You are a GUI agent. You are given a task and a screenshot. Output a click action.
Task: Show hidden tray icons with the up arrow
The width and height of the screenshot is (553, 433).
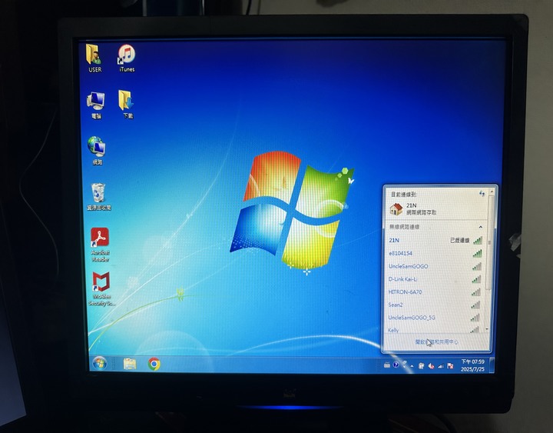[412, 366]
